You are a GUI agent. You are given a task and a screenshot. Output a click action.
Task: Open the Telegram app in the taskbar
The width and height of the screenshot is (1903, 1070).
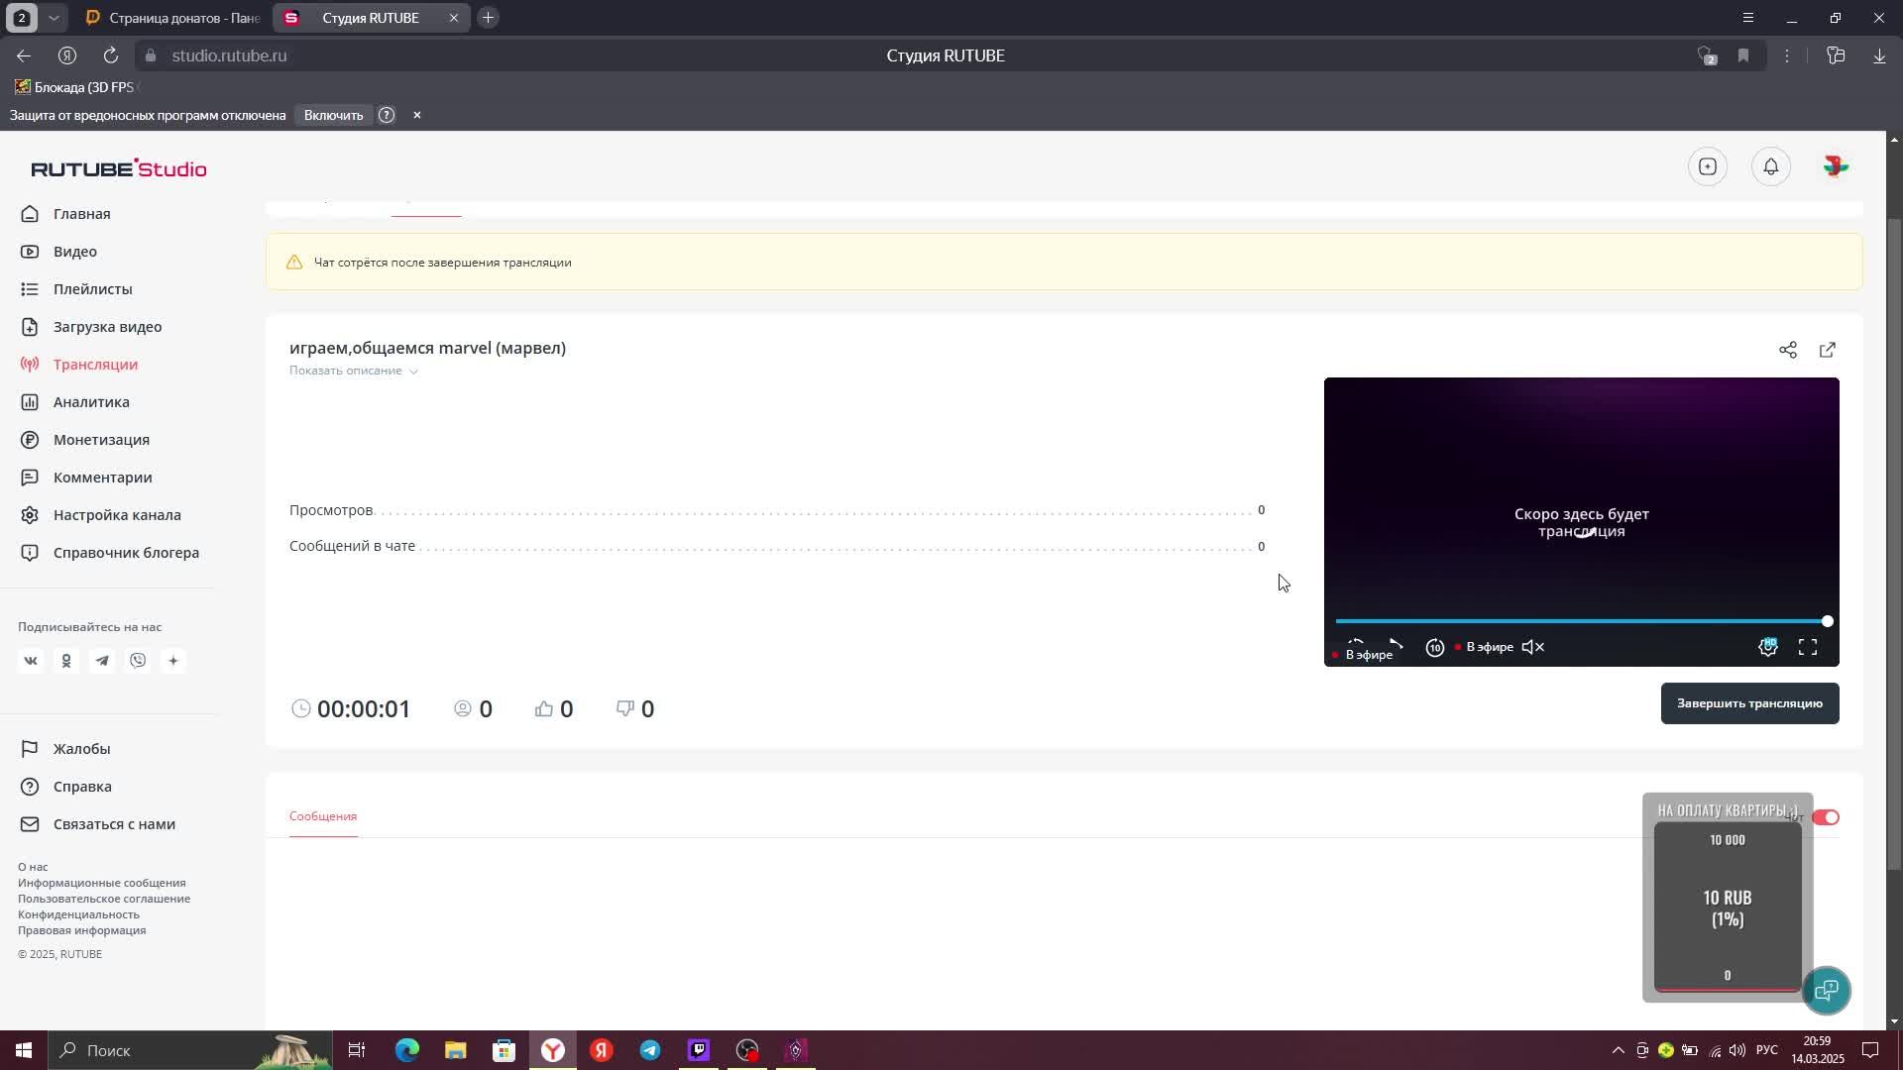coord(650,1050)
